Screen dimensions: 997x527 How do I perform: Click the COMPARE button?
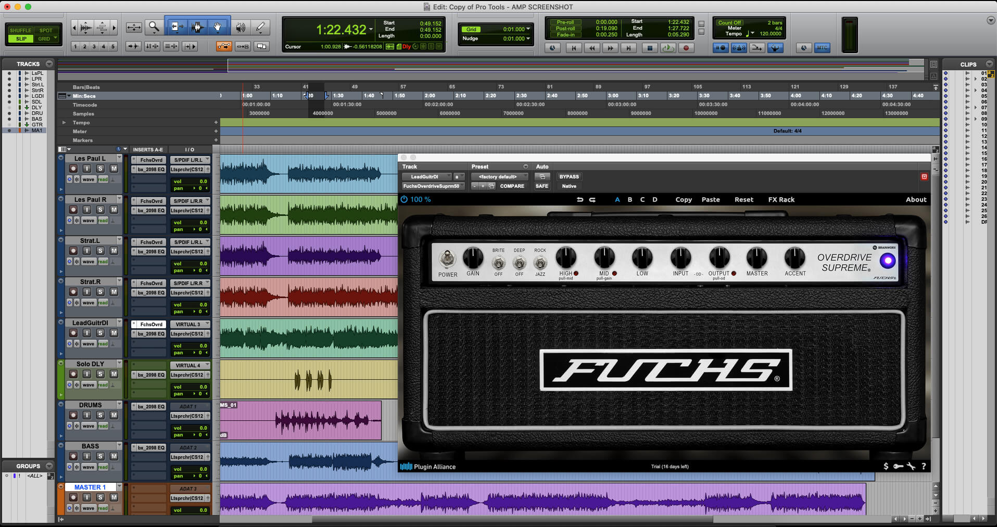coord(512,186)
